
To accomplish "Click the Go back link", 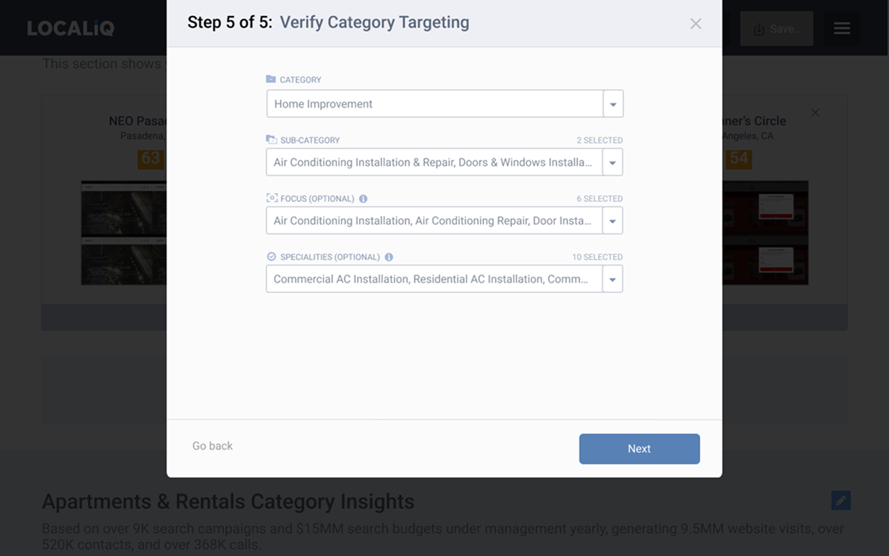I will [x=213, y=446].
